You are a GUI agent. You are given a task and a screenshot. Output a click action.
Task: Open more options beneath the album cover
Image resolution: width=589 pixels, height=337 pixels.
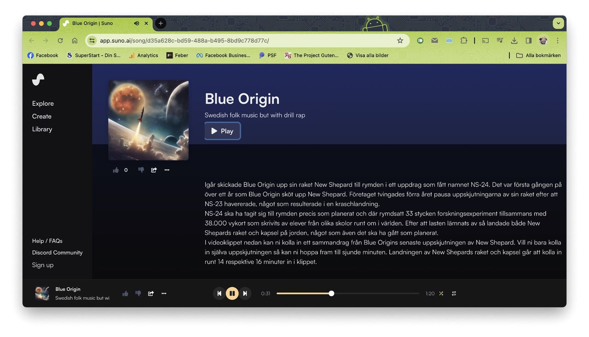tap(167, 170)
